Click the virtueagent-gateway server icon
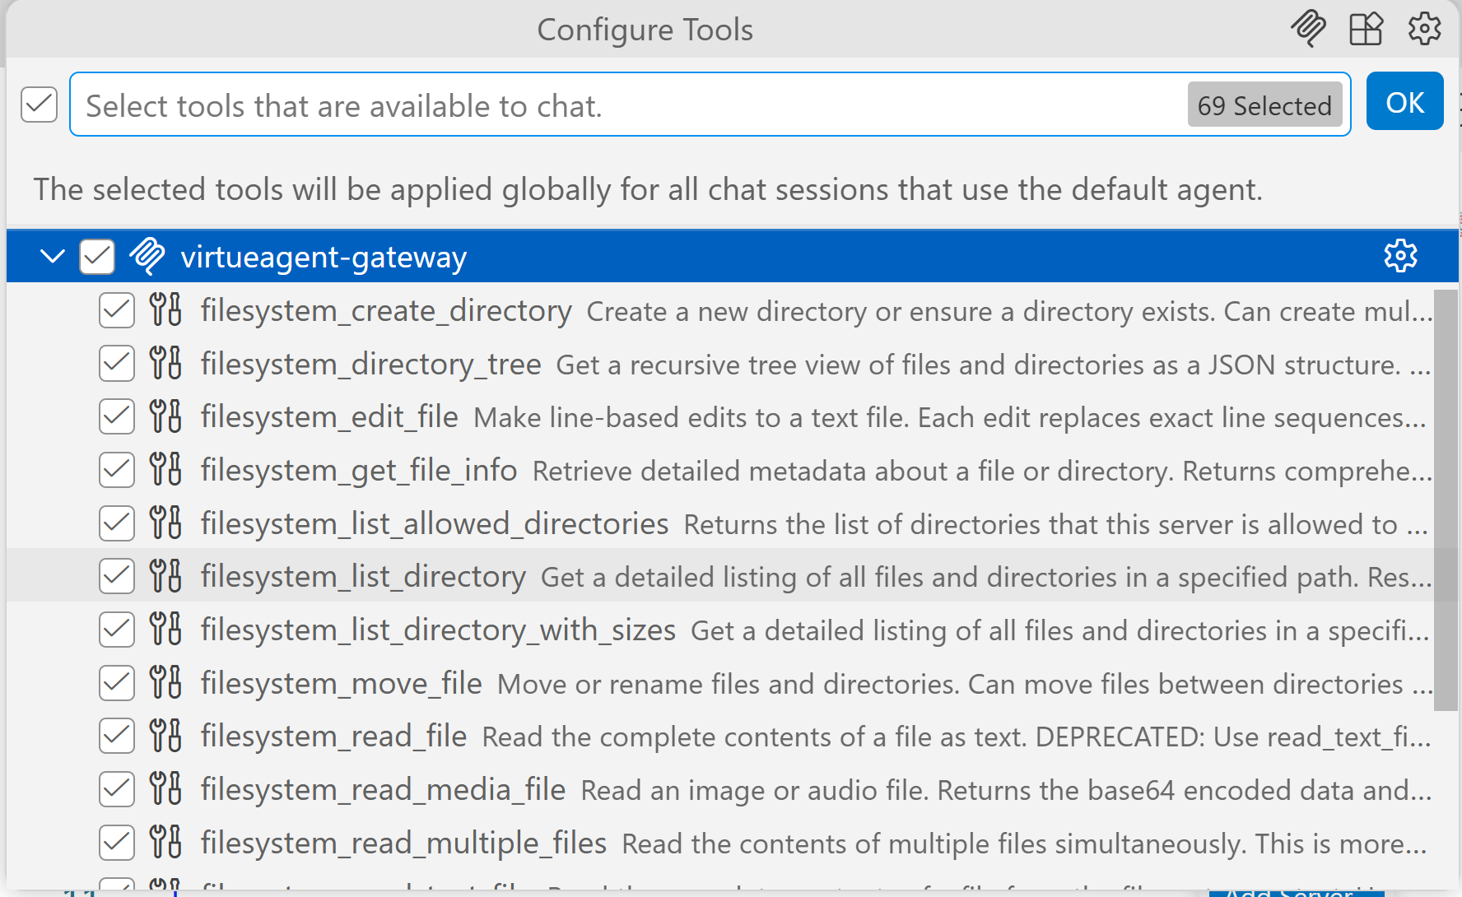 (147, 256)
